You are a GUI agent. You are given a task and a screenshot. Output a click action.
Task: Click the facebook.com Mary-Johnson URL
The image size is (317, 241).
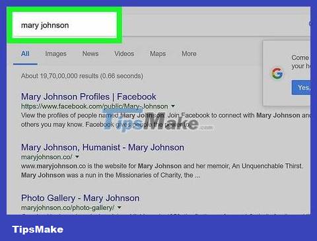pos(94,106)
